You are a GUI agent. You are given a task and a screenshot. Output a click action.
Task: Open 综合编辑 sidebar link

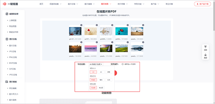pos(13,88)
